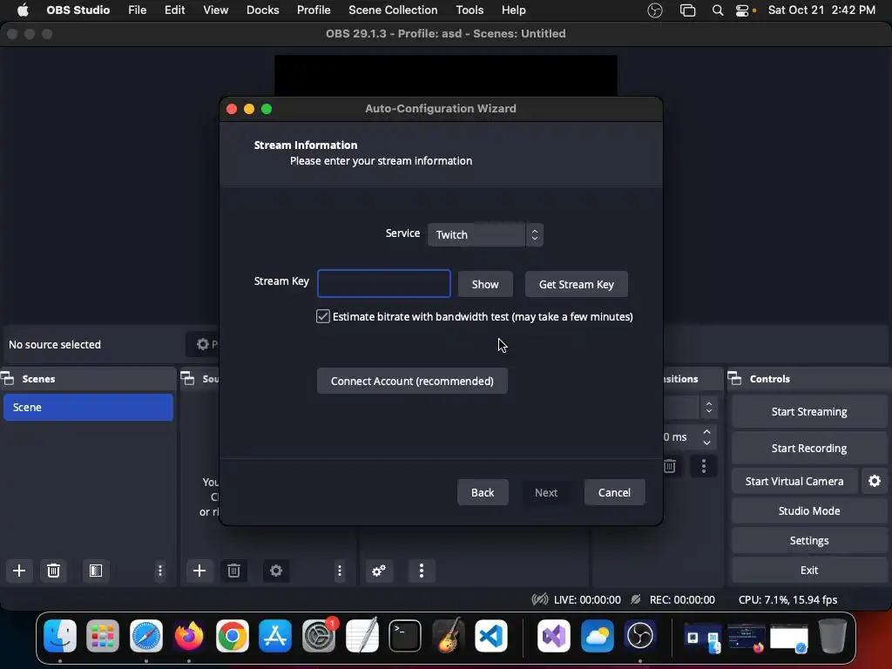Cancel the Auto-Configuration Wizard
The image size is (892, 669).
tap(614, 492)
